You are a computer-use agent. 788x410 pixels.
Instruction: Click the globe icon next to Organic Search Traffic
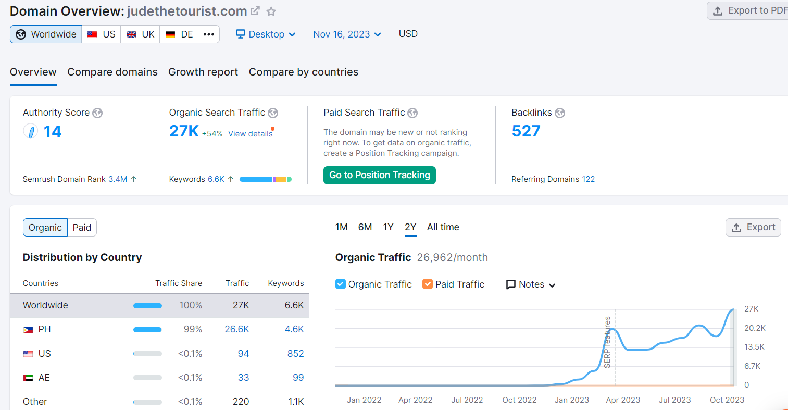coord(273,113)
